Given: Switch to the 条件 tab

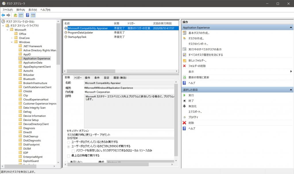Looking at the screenshot, I should point(97,78).
